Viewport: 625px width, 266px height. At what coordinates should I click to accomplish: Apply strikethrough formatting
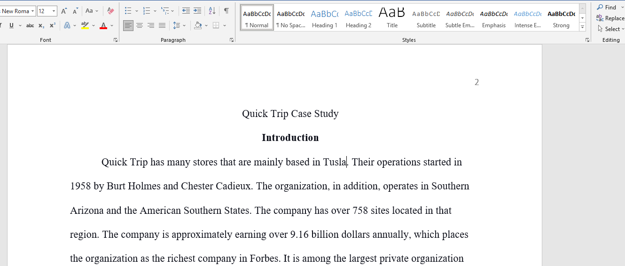coord(30,25)
